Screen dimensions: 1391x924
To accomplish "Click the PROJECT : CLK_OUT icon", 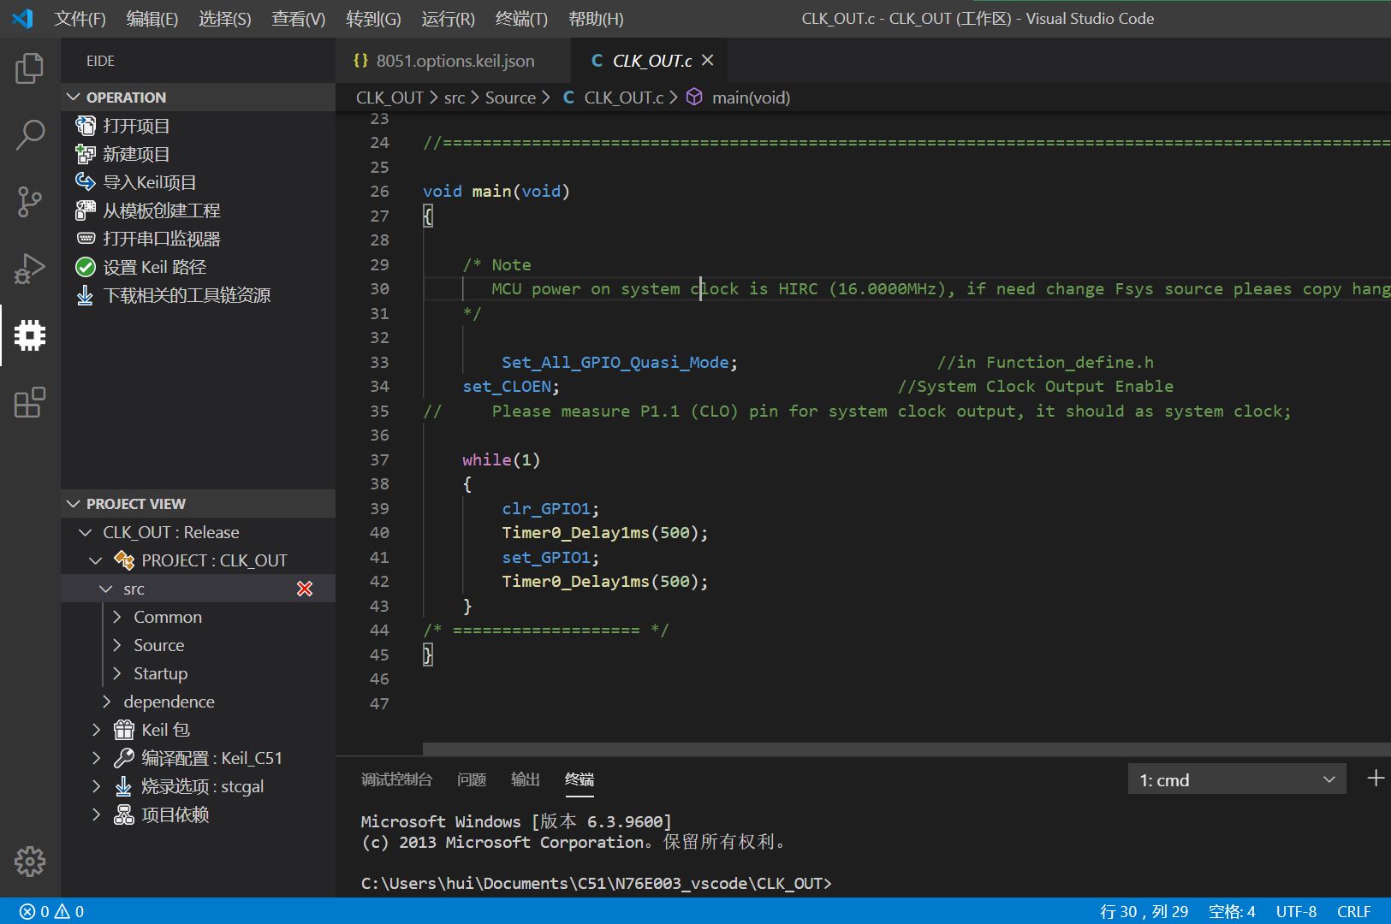I will tap(124, 560).
